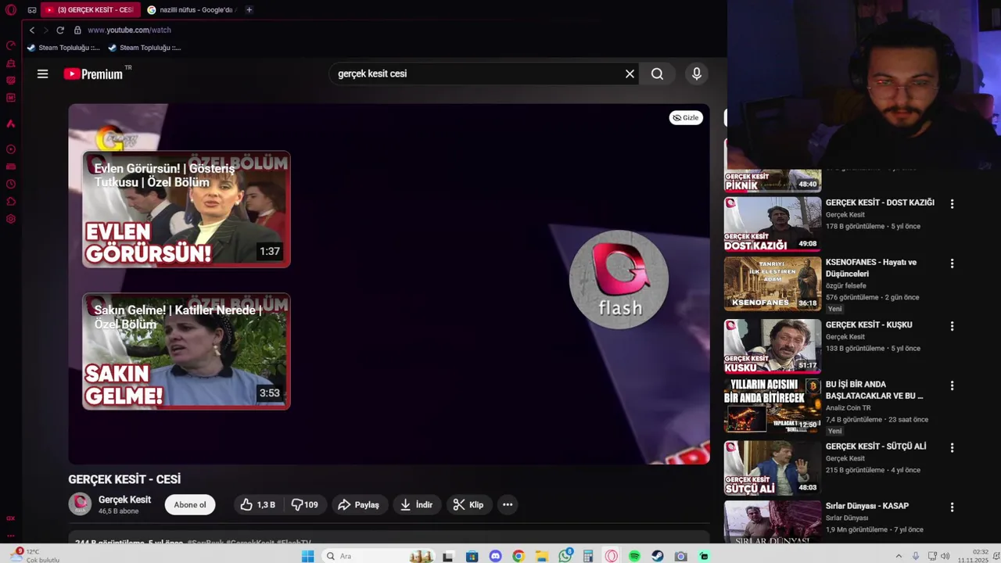The image size is (1001, 563).
Task: Play the Evlen Görürsün end-screen video
Action: pos(186,210)
